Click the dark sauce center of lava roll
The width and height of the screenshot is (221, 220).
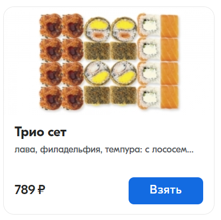coord(50,27)
